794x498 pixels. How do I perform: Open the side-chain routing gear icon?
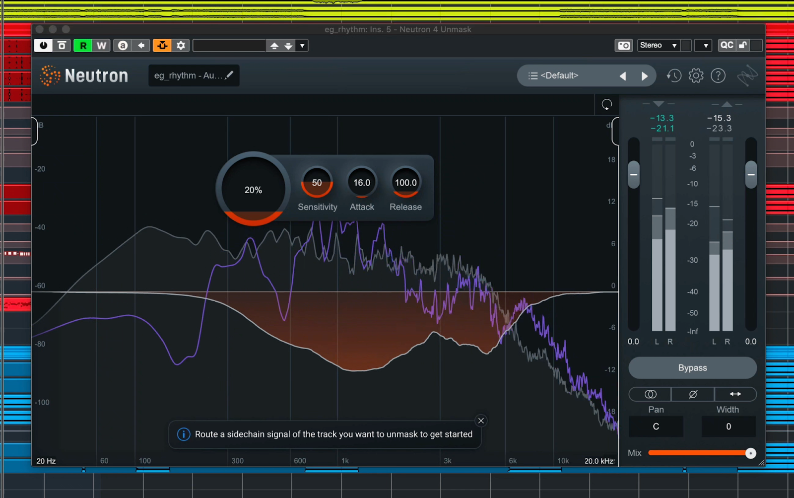click(x=181, y=46)
